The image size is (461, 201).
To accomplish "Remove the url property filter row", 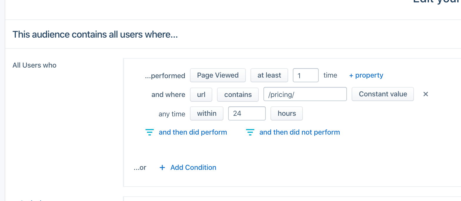I will pyautogui.click(x=425, y=94).
